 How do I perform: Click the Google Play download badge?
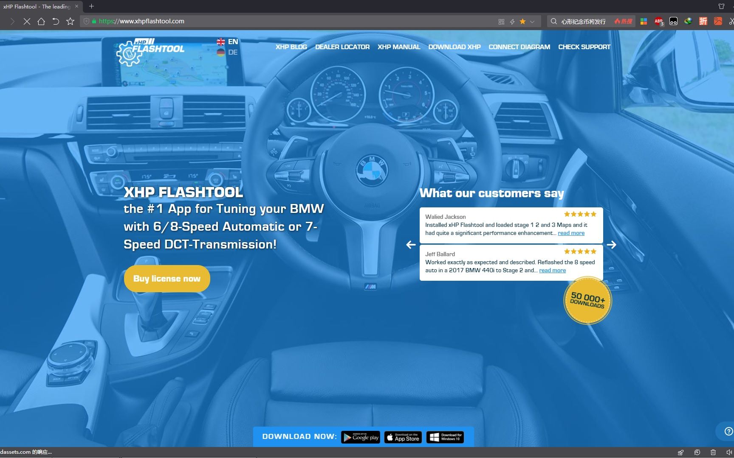pyautogui.click(x=361, y=437)
